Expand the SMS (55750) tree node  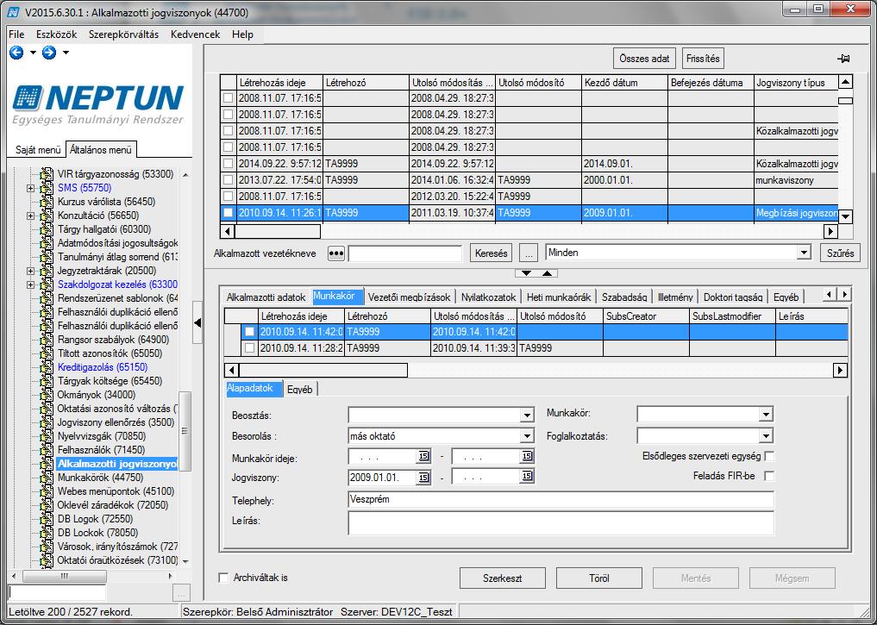(31, 189)
